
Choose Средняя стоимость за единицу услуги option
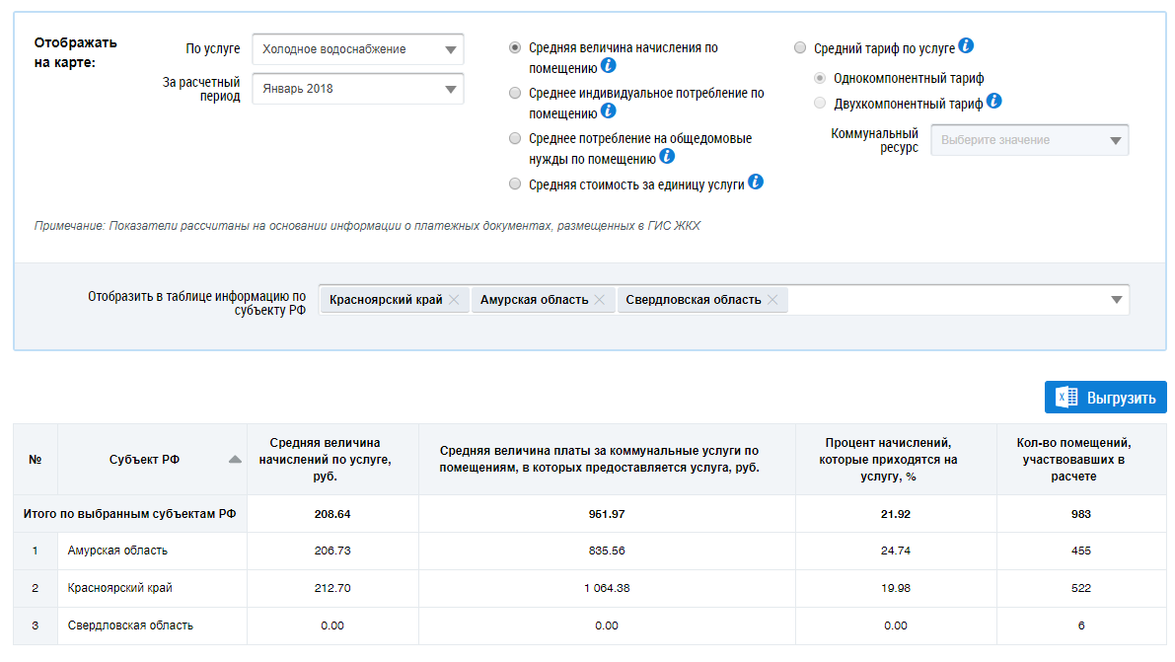(x=515, y=184)
